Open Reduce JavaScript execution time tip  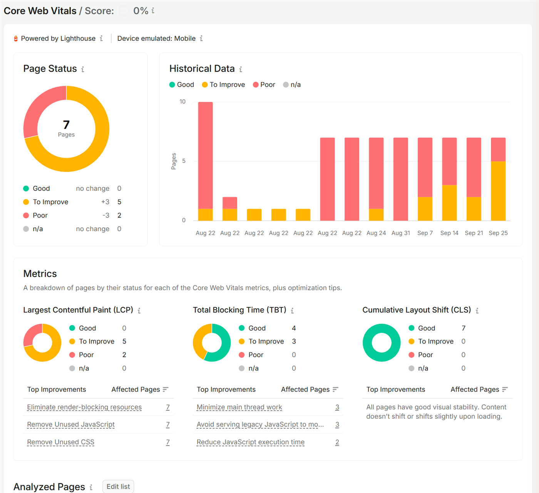point(250,442)
